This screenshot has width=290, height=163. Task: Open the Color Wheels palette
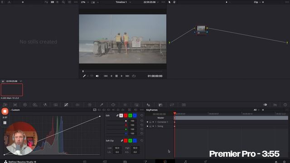25,105
